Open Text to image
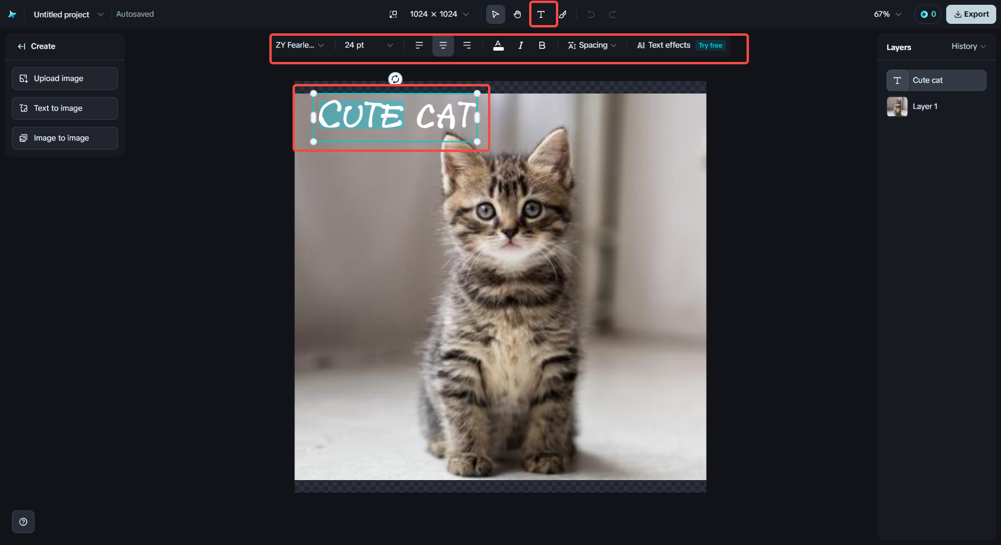The height and width of the screenshot is (545, 1001). click(x=65, y=108)
